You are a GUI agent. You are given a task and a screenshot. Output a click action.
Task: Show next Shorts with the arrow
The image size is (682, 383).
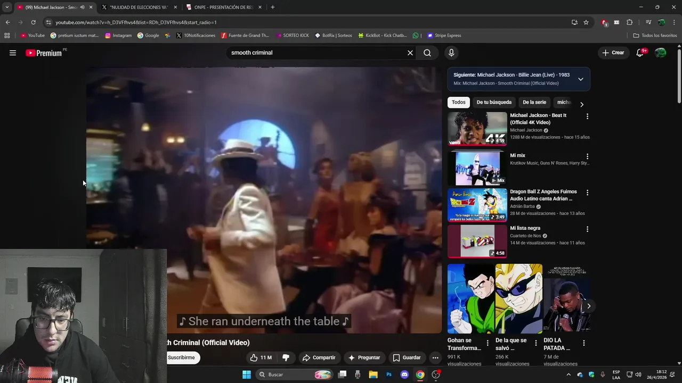pyautogui.click(x=589, y=306)
